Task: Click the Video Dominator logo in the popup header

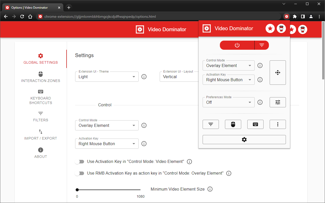Action: 207,28
